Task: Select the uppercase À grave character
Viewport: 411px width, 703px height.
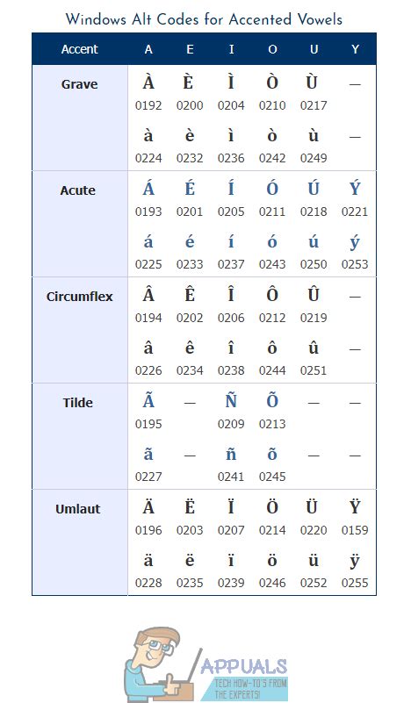Action: [148, 82]
